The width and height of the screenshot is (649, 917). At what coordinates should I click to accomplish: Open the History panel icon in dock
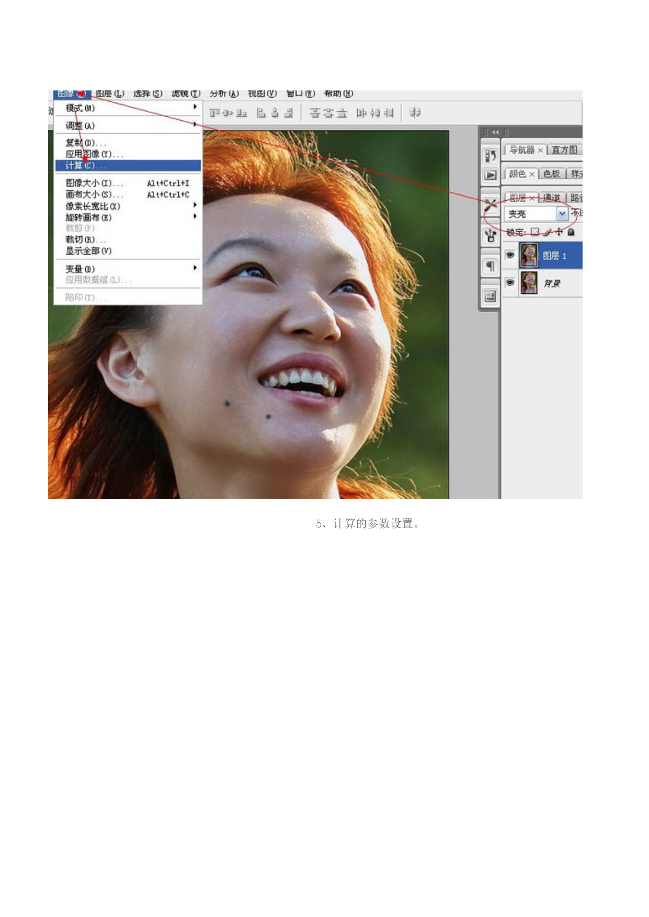[x=490, y=155]
